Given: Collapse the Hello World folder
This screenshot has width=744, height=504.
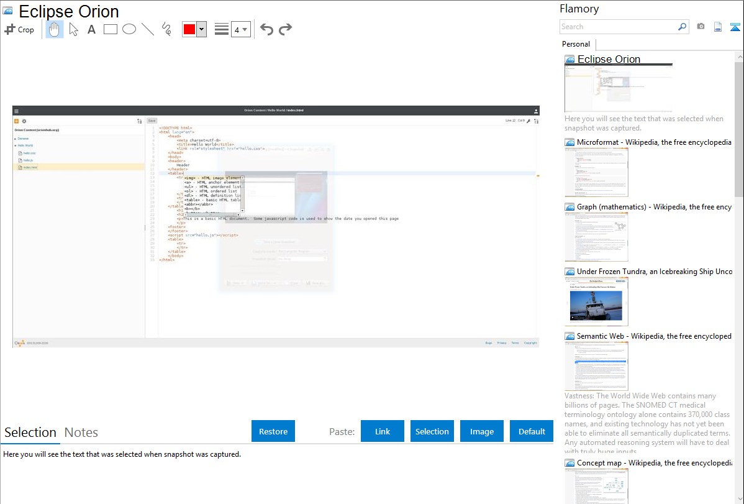Looking at the screenshot, I should pos(15,146).
